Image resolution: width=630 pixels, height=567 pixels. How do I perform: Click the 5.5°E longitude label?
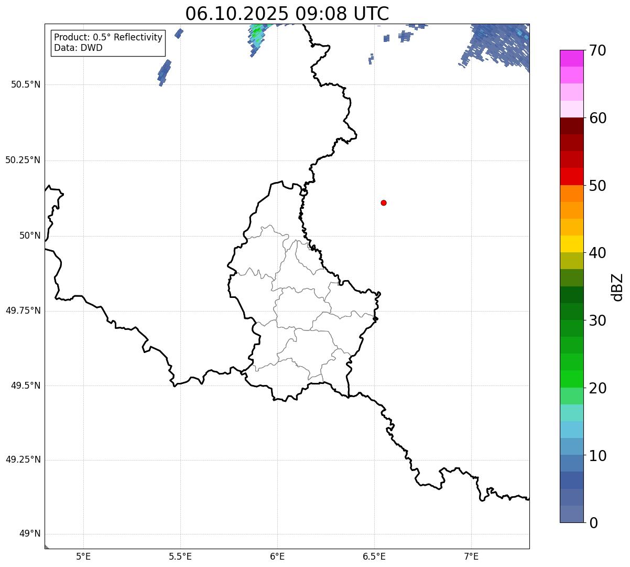click(180, 557)
